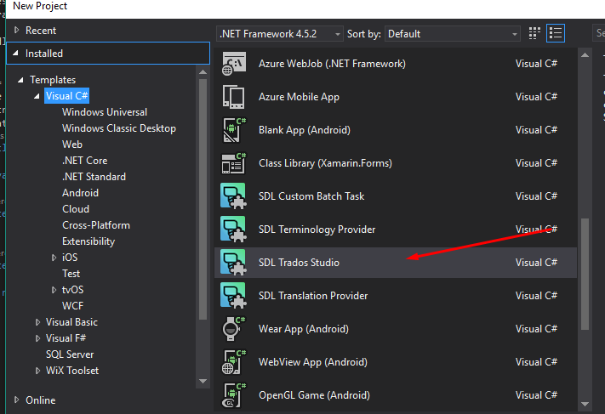Image resolution: width=605 pixels, height=414 pixels.
Task: Choose Class Library (Xamarin.Forms) template name
Action: [325, 163]
